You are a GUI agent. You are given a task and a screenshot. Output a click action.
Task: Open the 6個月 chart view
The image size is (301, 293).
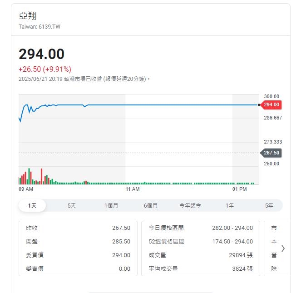click(x=151, y=206)
